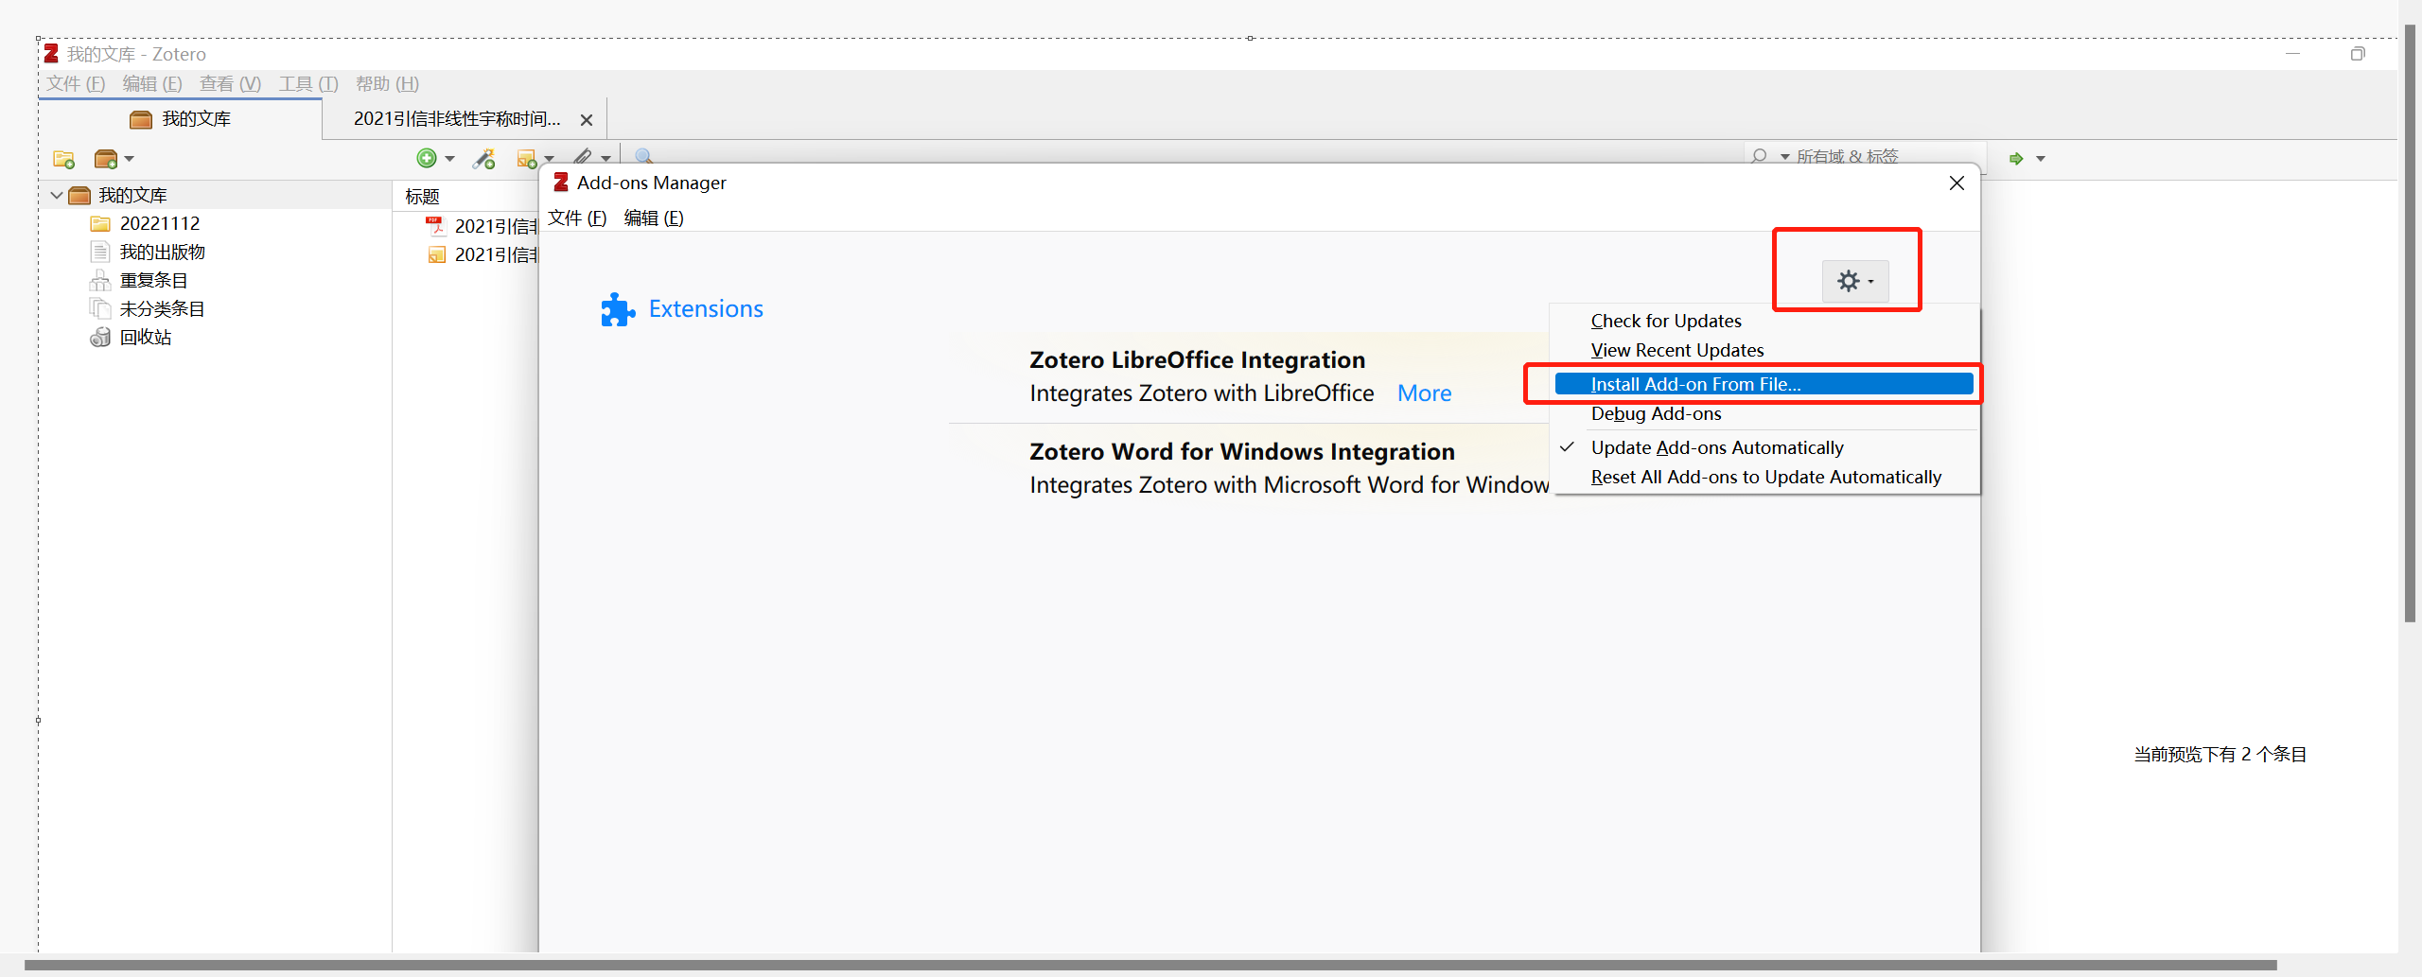Collapse the 我的文库 library tree
The image size is (2422, 977).
click(57, 195)
